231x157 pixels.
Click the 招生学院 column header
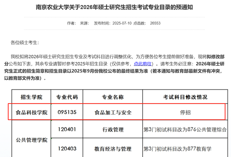click(x=31, y=97)
